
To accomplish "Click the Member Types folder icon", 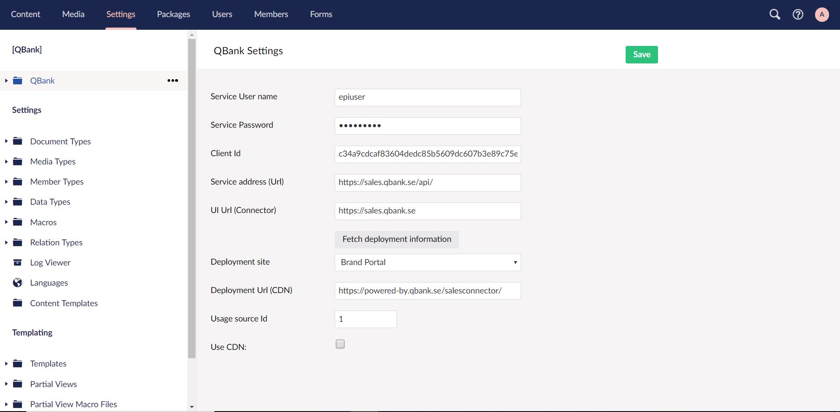I will [17, 182].
